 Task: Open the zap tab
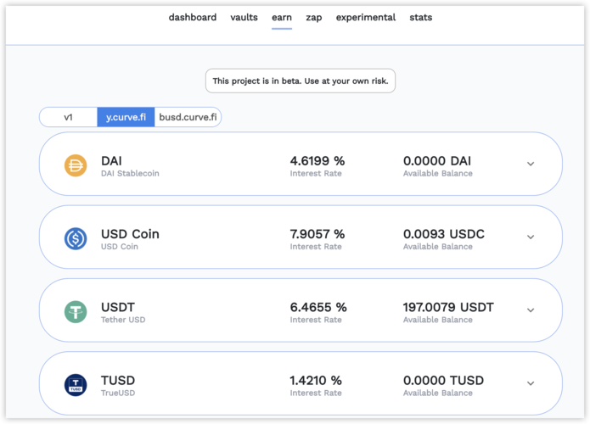313,17
